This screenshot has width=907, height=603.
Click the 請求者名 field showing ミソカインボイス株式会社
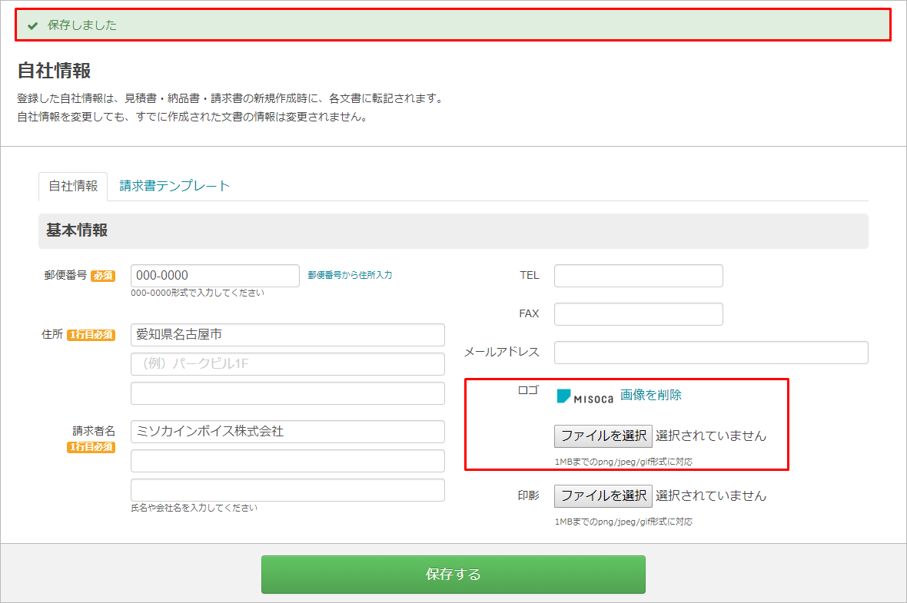coord(287,432)
